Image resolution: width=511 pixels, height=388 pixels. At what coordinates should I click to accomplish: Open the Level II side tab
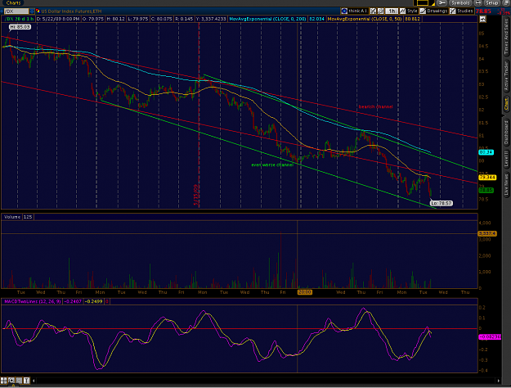[x=506, y=160]
